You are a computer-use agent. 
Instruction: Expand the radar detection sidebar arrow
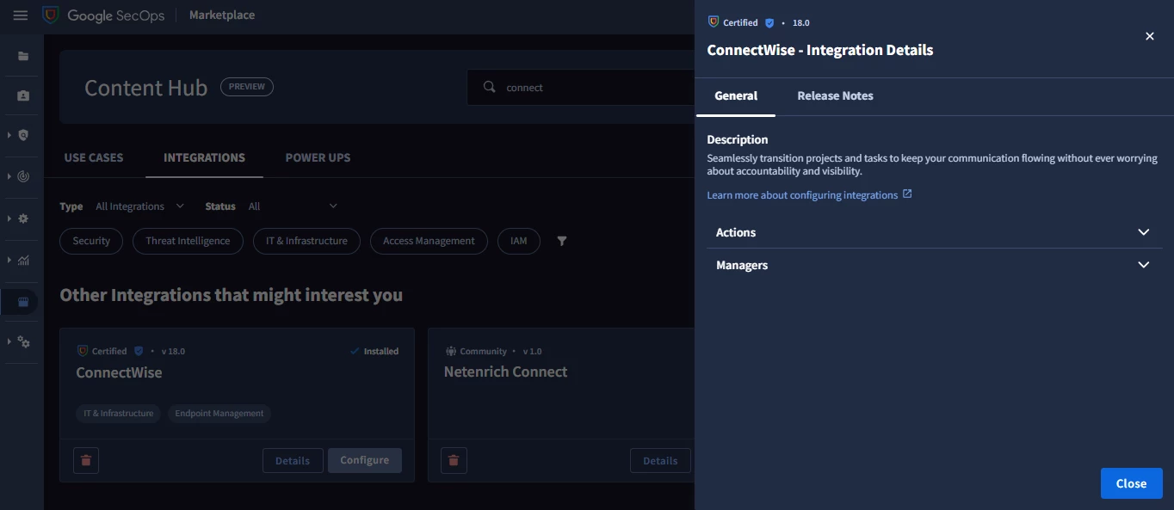tap(9, 176)
